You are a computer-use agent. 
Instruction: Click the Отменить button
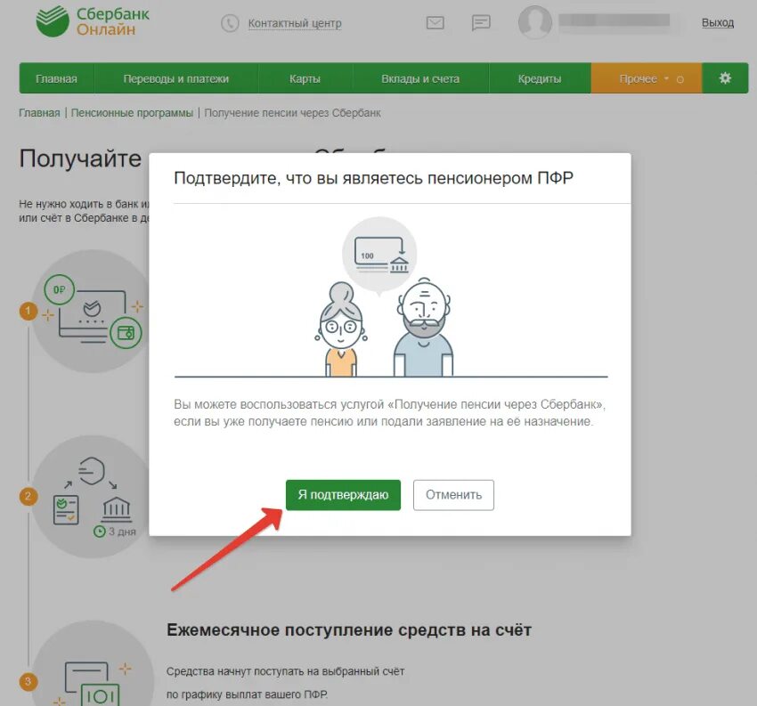pos(453,495)
